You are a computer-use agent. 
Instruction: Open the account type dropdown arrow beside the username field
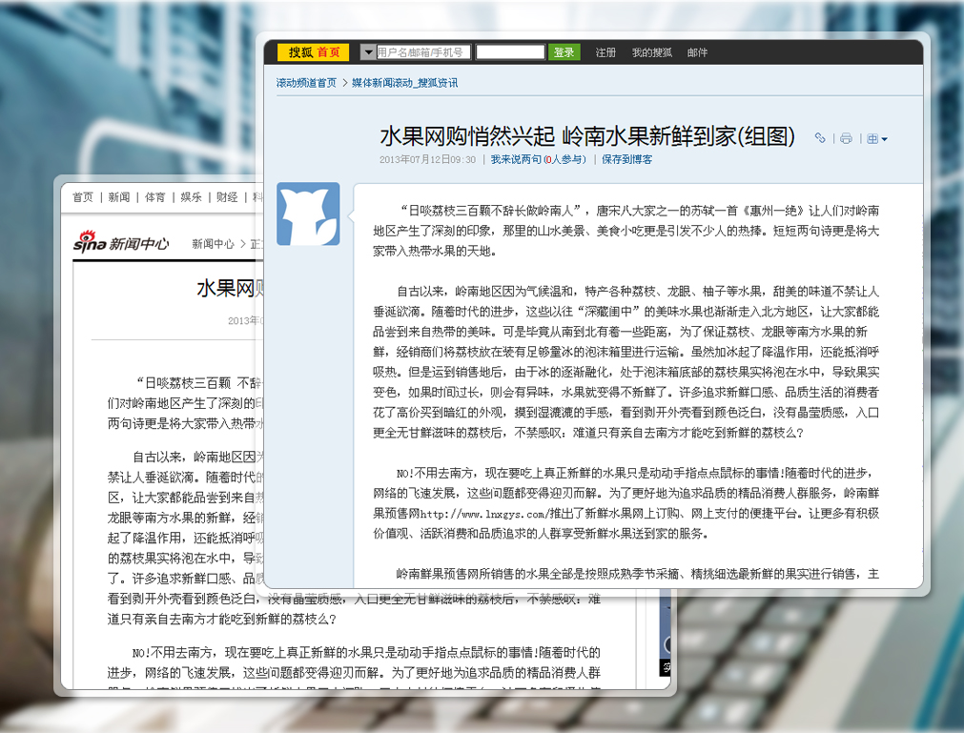[x=368, y=52]
